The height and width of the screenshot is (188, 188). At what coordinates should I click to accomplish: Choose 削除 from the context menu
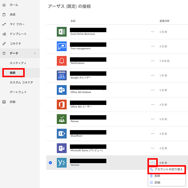[167, 176]
